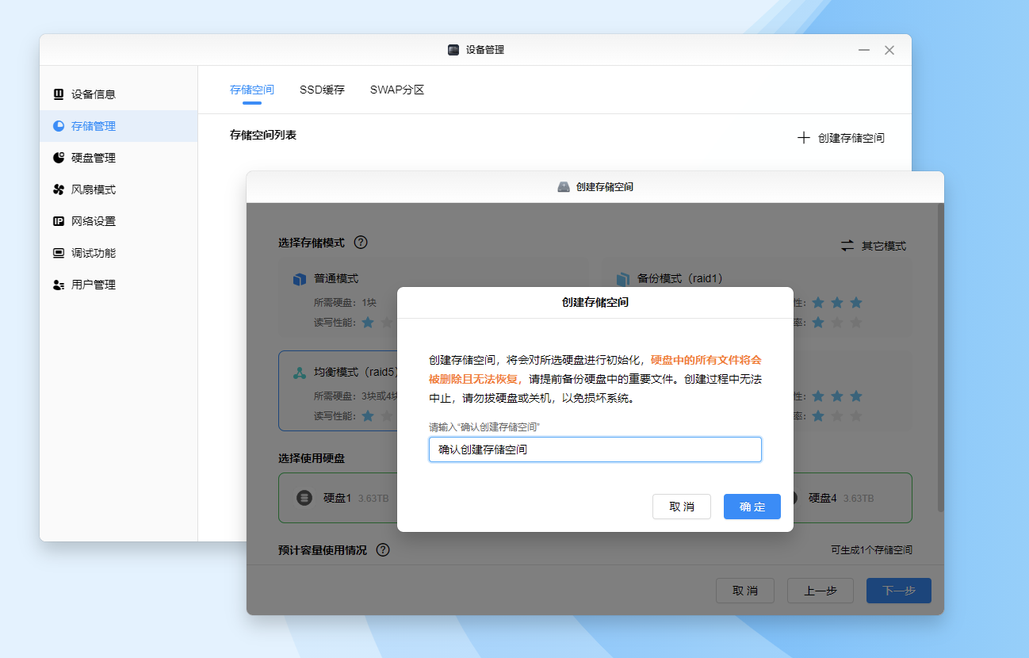Switch to the SSD缓存 tab
The height and width of the screenshot is (658, 1029).
click(322, 90)
